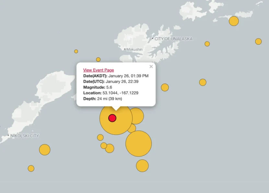Click the Nikolski City map label
Screen dimensions: 269x193
click(x=25, y=136)
